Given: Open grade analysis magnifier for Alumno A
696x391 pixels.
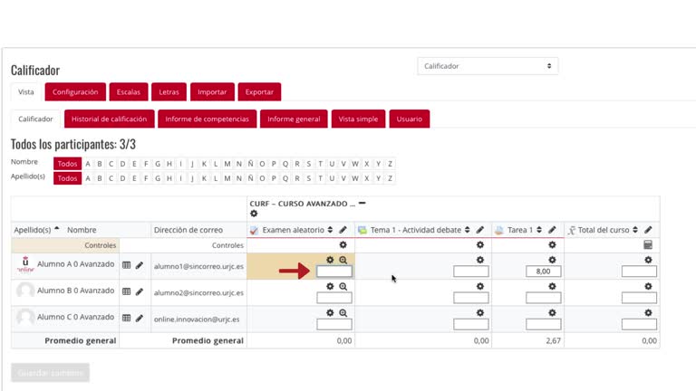Looking at the screenshot, I should [343, 261].
